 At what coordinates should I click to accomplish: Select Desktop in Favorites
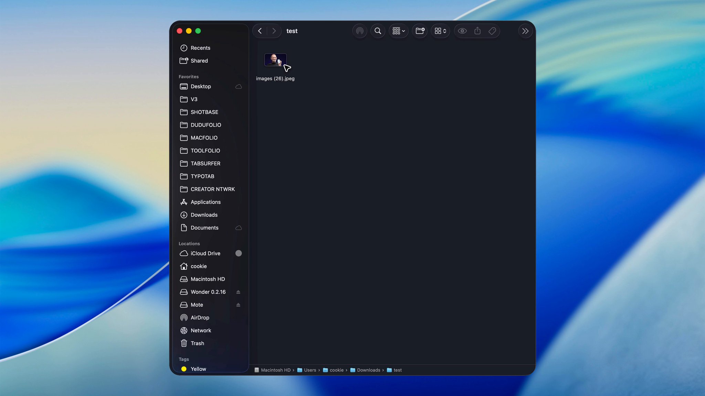[x=211, y=86]
